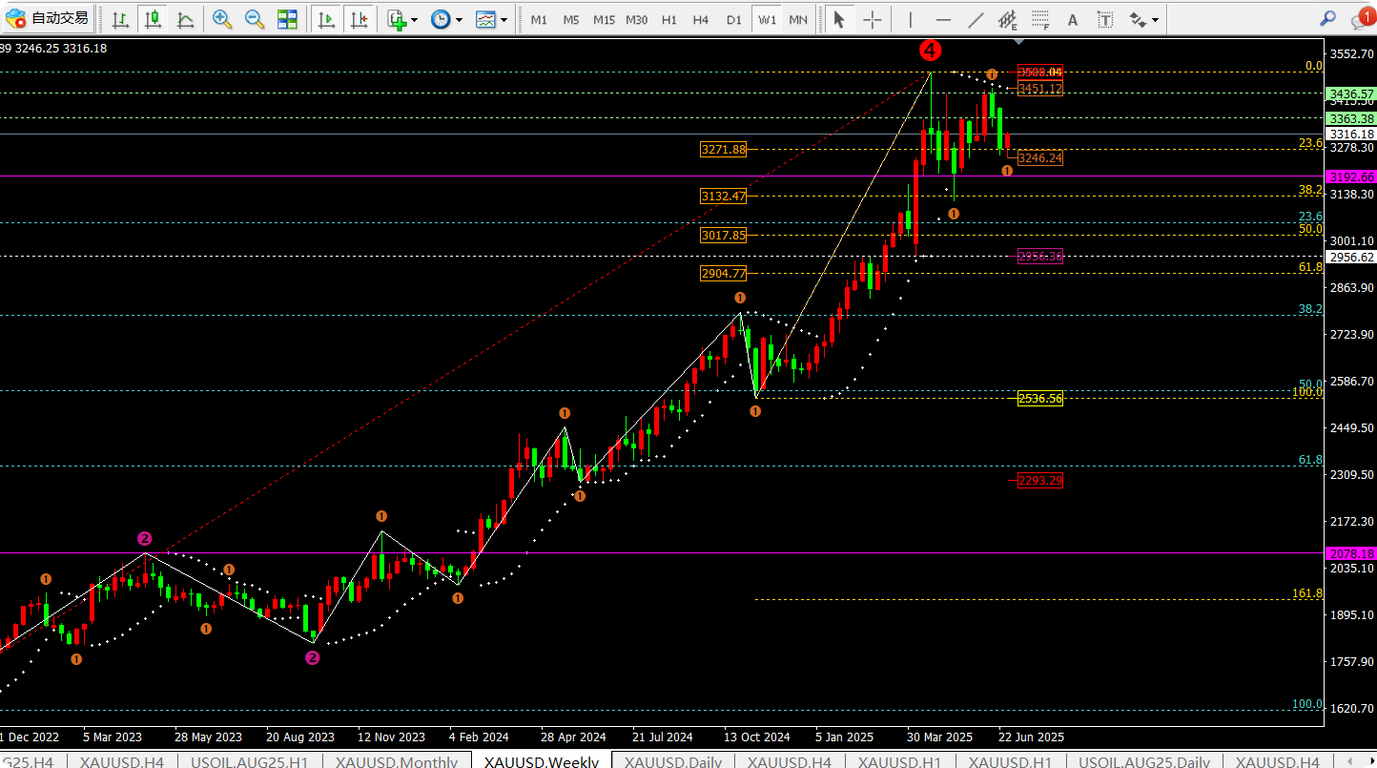The image size is (1377, 768).
Task: Switch chart to line chart mode
Action: [x=185, y=19]
